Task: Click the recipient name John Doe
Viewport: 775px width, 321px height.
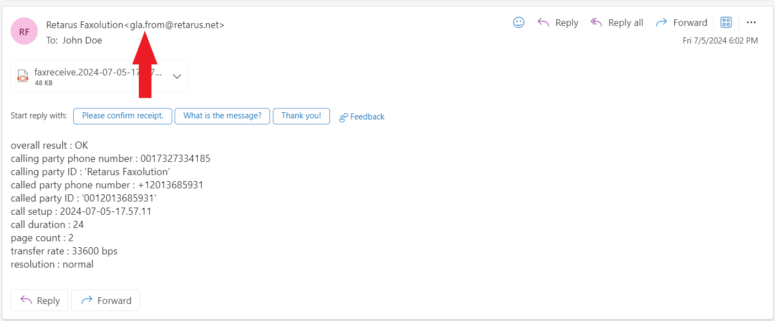Action: [x=82, y=40]
